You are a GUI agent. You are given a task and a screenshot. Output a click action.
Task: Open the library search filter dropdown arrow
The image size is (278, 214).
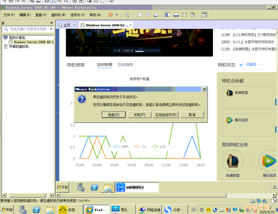click(51, 29)
